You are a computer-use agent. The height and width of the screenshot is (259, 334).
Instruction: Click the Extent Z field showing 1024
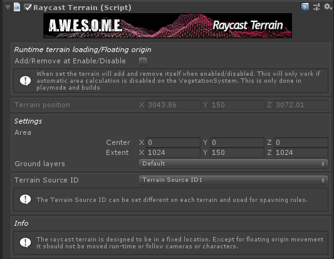click(x=301, y=152)
